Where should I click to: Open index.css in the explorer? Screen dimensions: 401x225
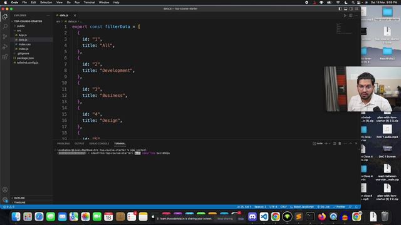click(x=24, y=44)
